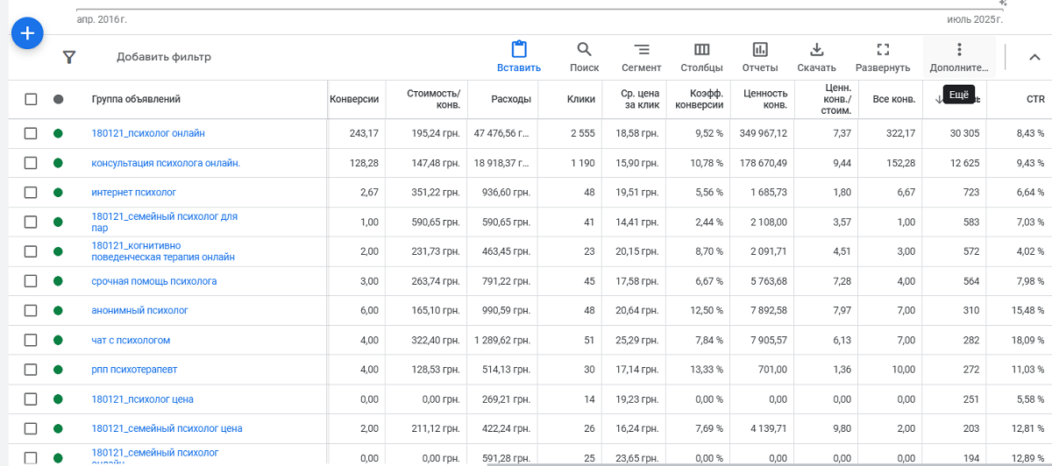The height and width of the screenshot is (466, 1052).
Task: Open ad group чат с психологом
Action: click(131, 340)
